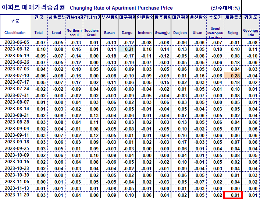The height and width of the screenshot is (199, 260).
Task: Select Ulsan value '0.00' in 2023-09-11 row
Action: [x=200, y=136]
